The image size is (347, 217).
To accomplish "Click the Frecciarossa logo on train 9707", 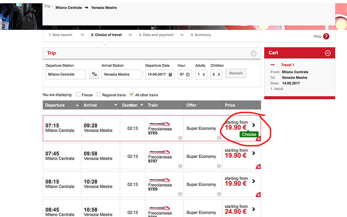I will 160,152.
